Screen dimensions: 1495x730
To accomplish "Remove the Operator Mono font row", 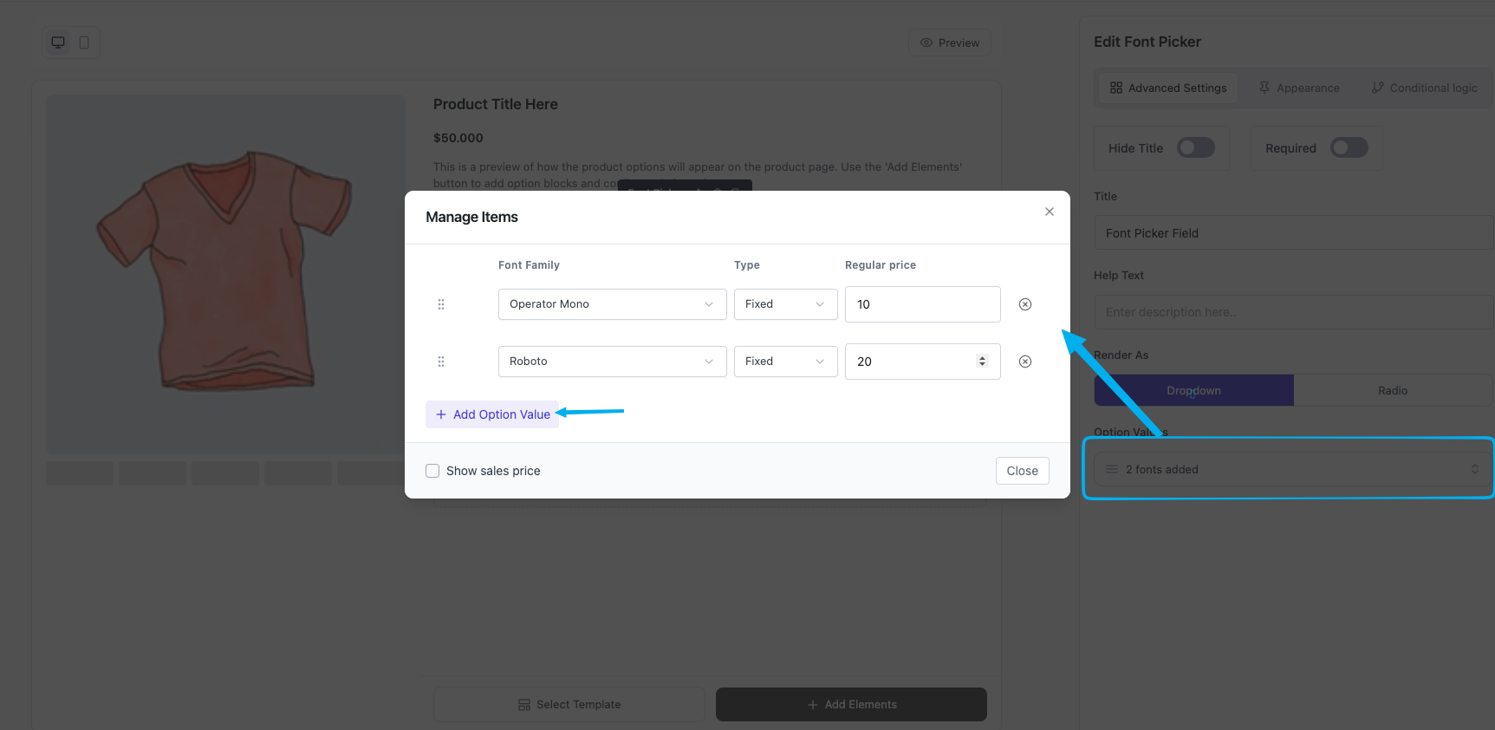I will 1025,304.
